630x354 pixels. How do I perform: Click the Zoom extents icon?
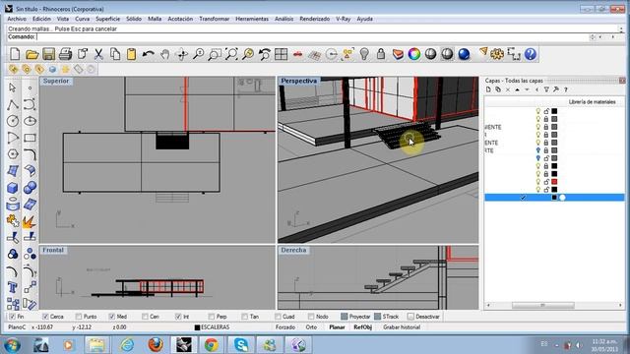(231, 54)
